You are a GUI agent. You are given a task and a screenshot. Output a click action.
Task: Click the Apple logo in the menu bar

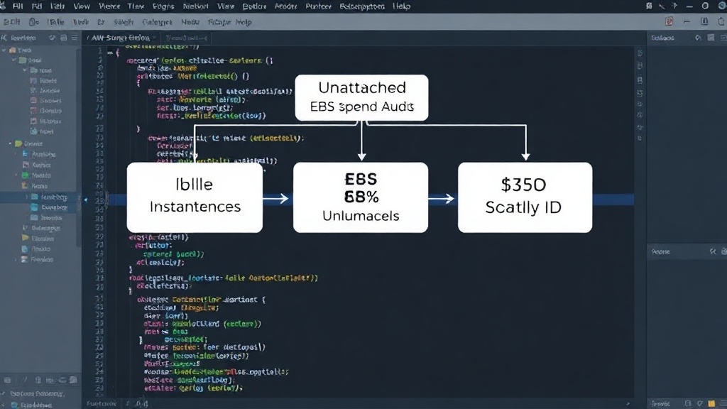click(4, 6)
